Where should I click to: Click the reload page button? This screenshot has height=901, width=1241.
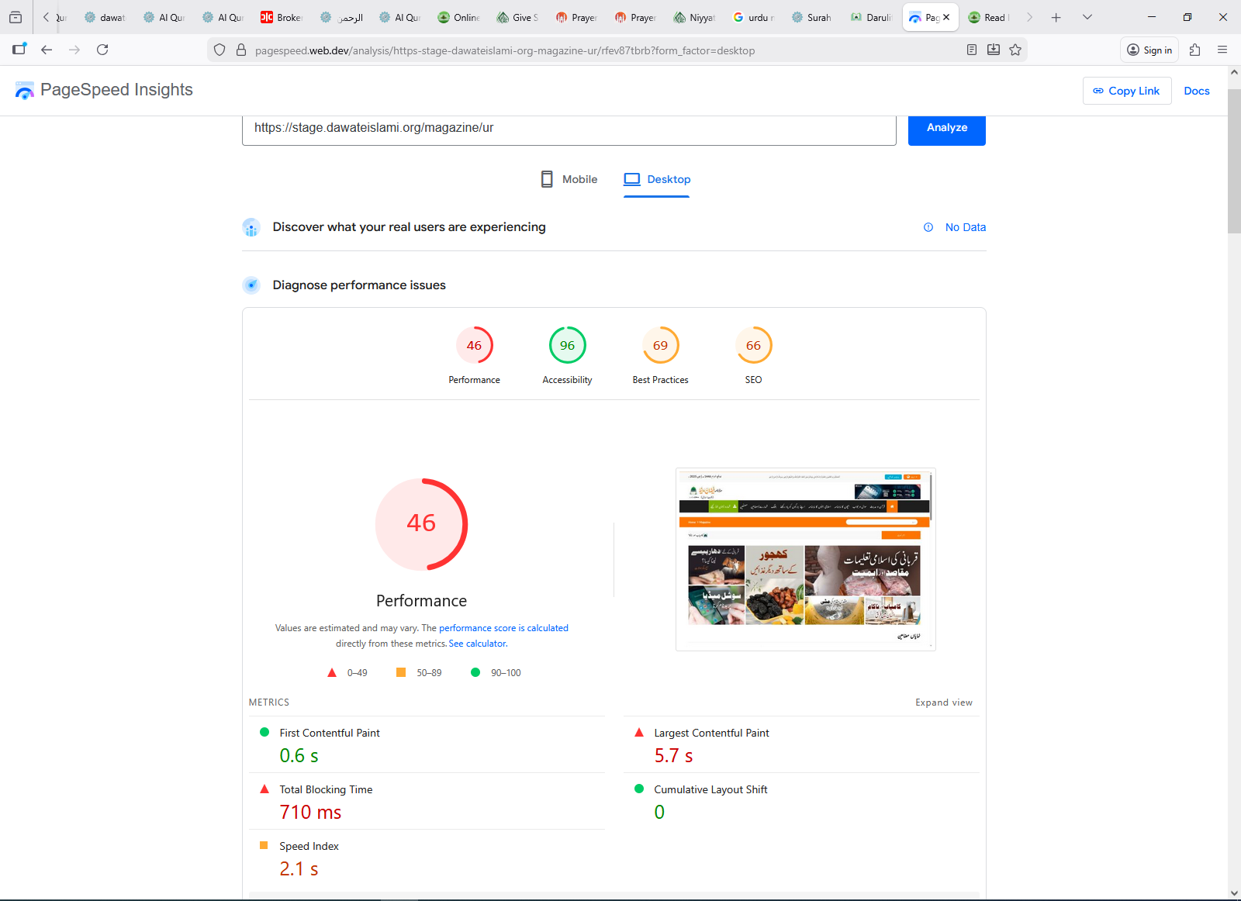[102, 50]
